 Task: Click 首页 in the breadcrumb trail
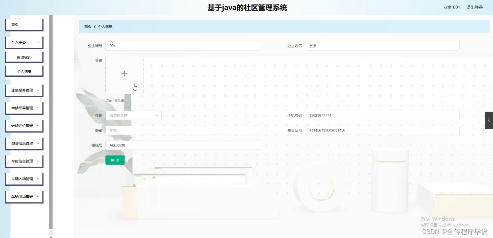(87, 26)
